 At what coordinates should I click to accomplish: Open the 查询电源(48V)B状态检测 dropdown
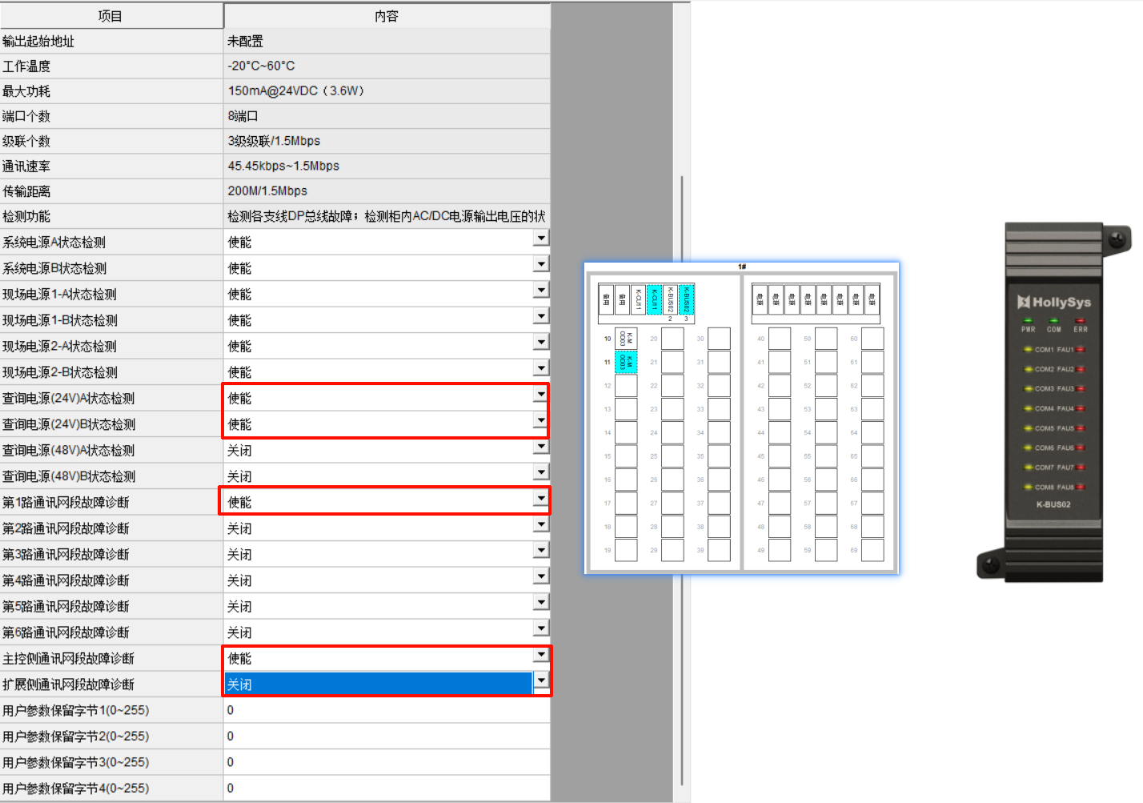coord(541,472)
